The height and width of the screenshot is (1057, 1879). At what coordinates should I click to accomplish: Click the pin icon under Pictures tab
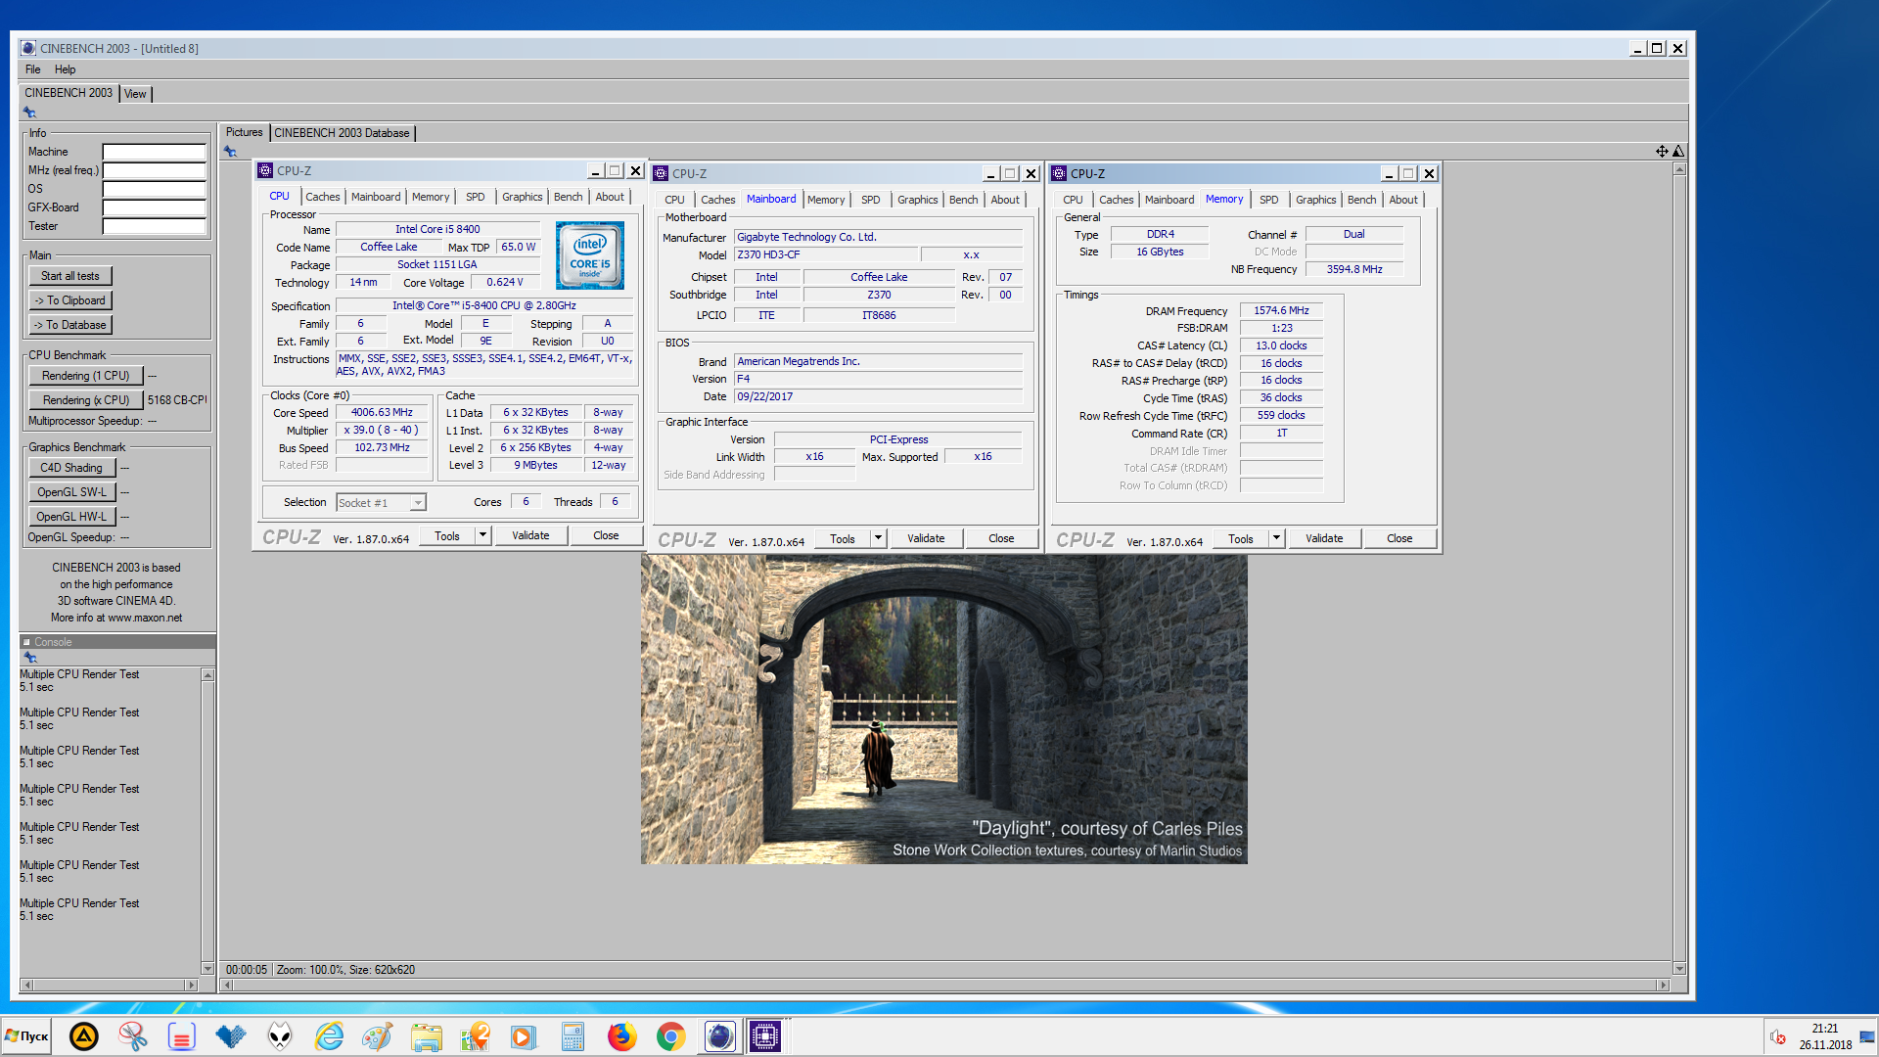coord(230,151)
